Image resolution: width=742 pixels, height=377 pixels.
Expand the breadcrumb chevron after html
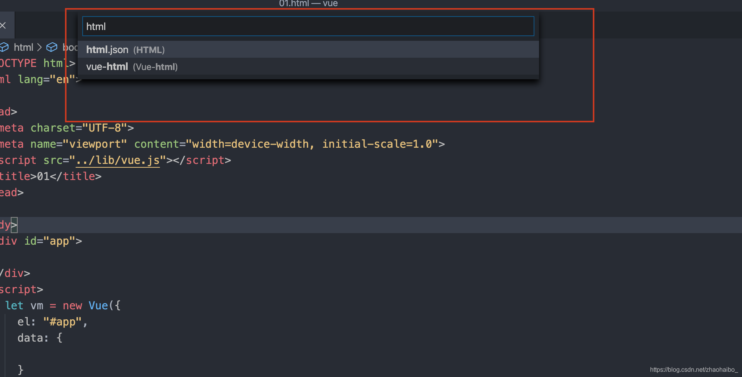coord(39,47)
